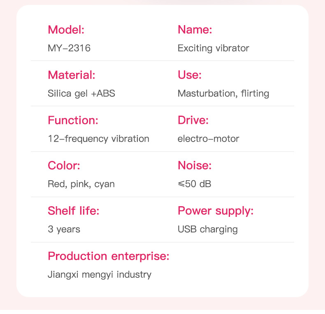Click the "Name:" heading label

(195, 30)
